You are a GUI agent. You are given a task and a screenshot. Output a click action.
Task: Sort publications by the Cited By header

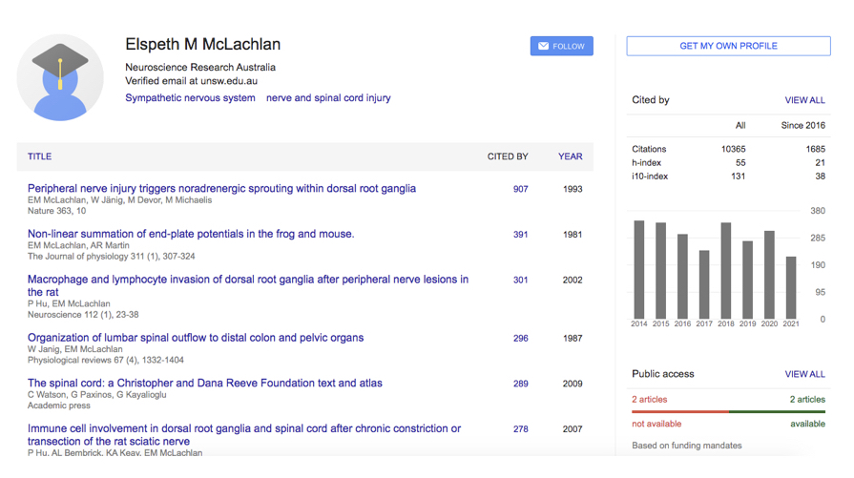508,156
